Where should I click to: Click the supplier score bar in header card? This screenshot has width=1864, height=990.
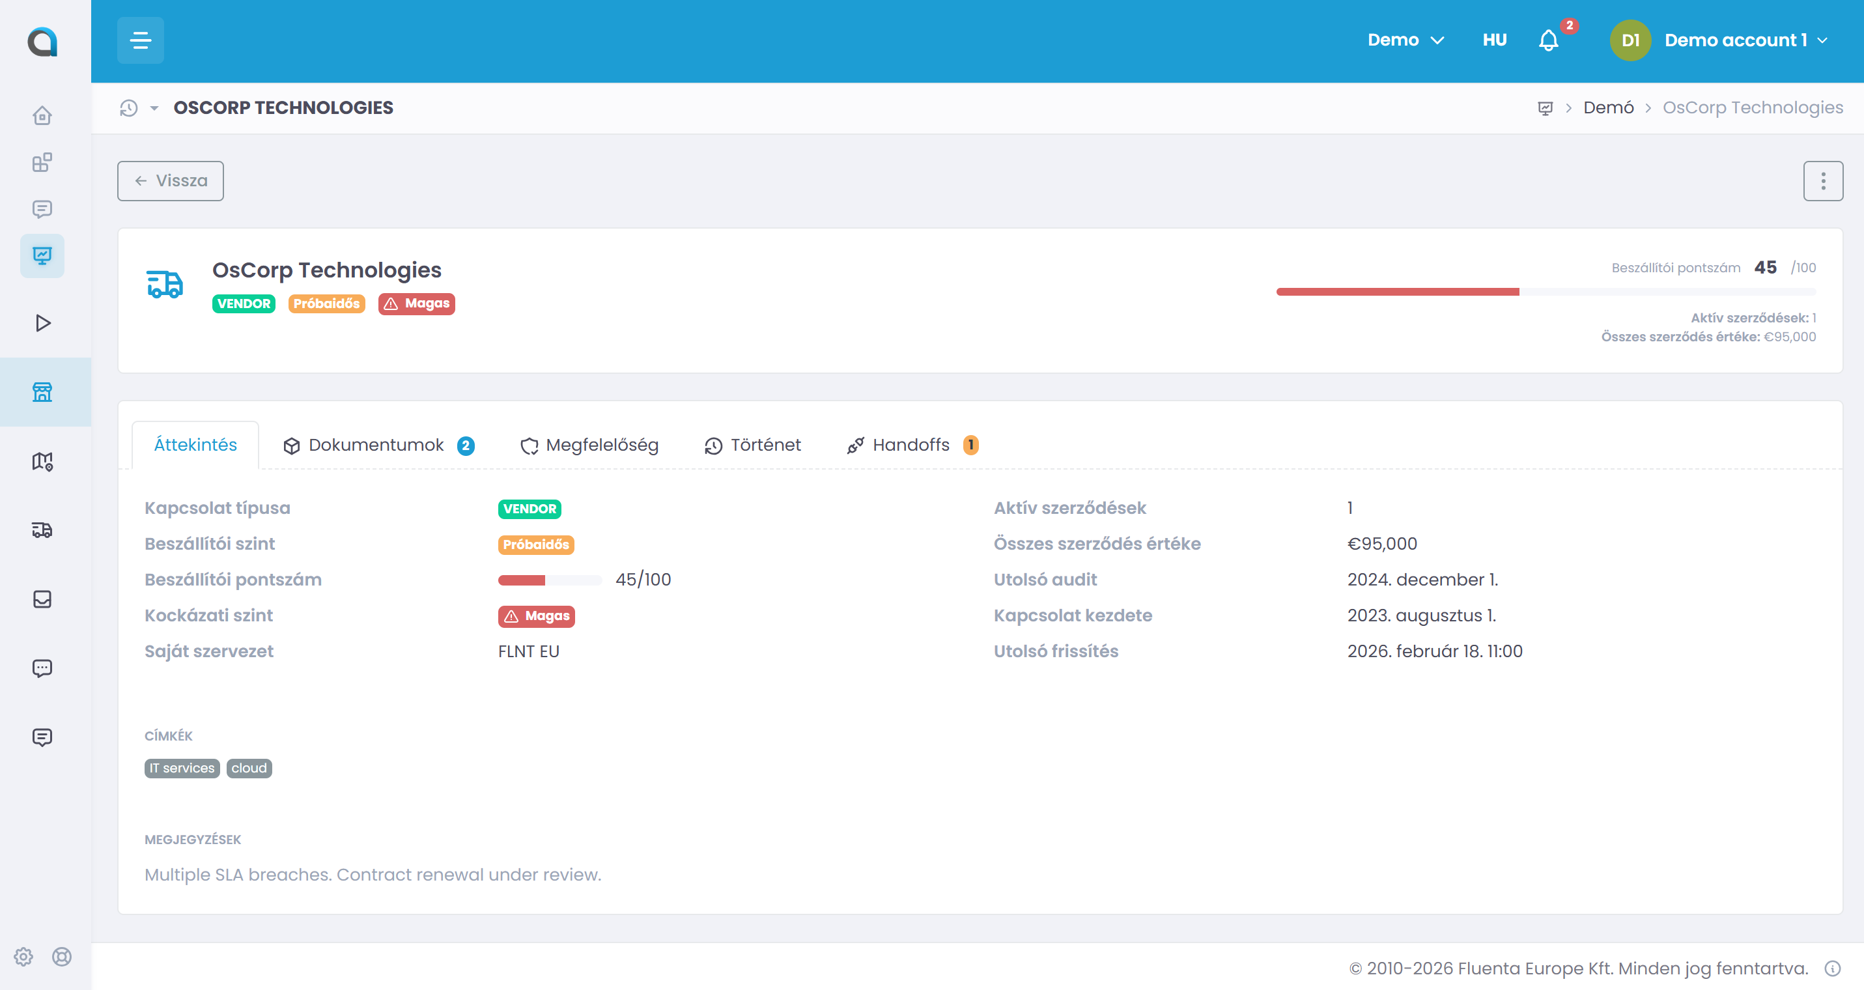pos(1546,292)
